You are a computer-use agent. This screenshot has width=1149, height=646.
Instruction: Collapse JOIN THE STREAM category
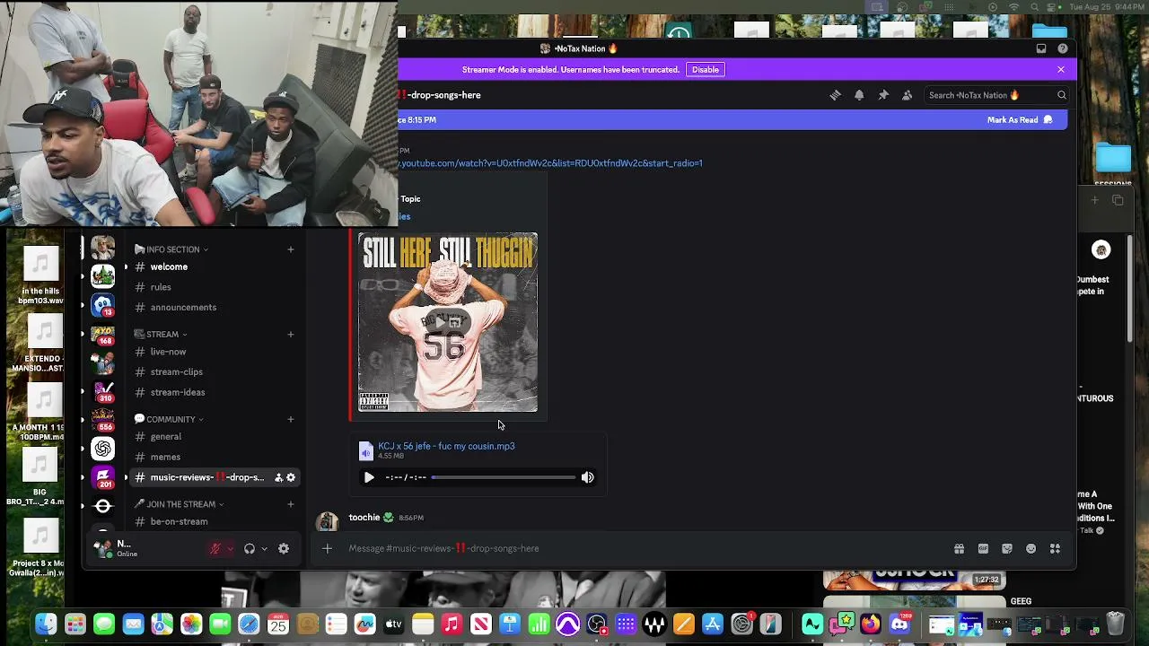(179, 504)
